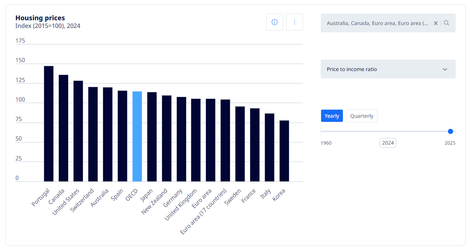Screen dimensions: 473x251
Task: Click the chevron arrow on the indicator dropdown
Action: pos(445,69)
